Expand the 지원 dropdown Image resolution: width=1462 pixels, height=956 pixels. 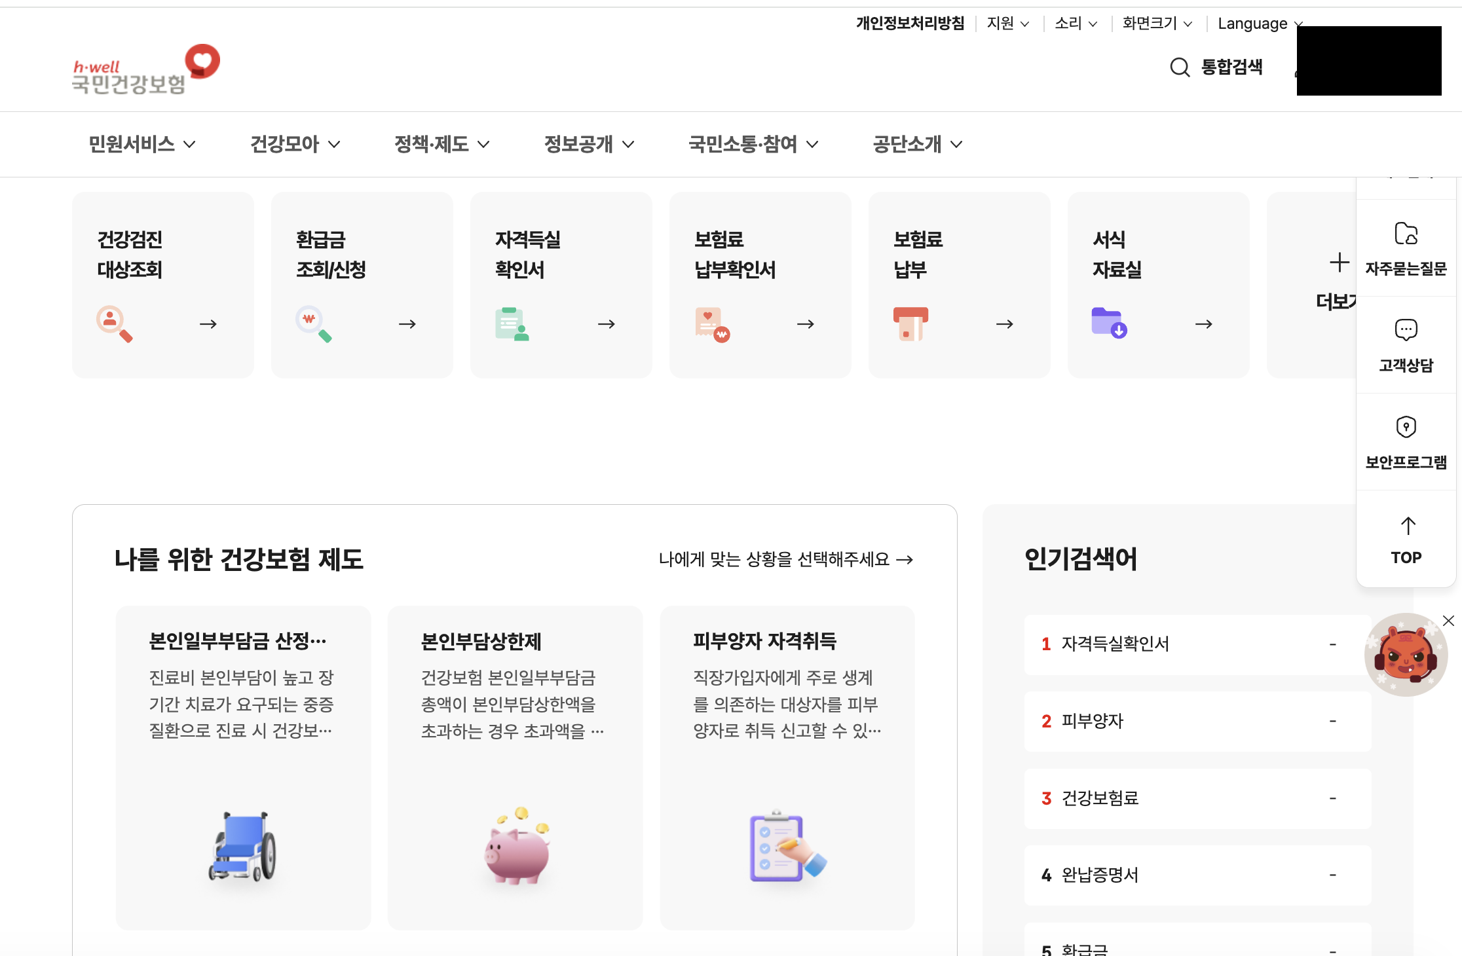point(1008,24)
